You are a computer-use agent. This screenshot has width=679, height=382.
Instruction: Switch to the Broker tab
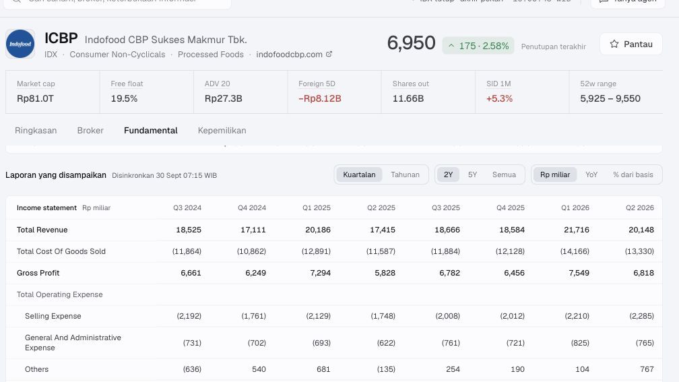(90, 131)
